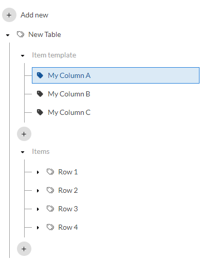This screenshot has width=200, height=260.
Task: Click the tag icon next to New Table
Action: (21, 34)
